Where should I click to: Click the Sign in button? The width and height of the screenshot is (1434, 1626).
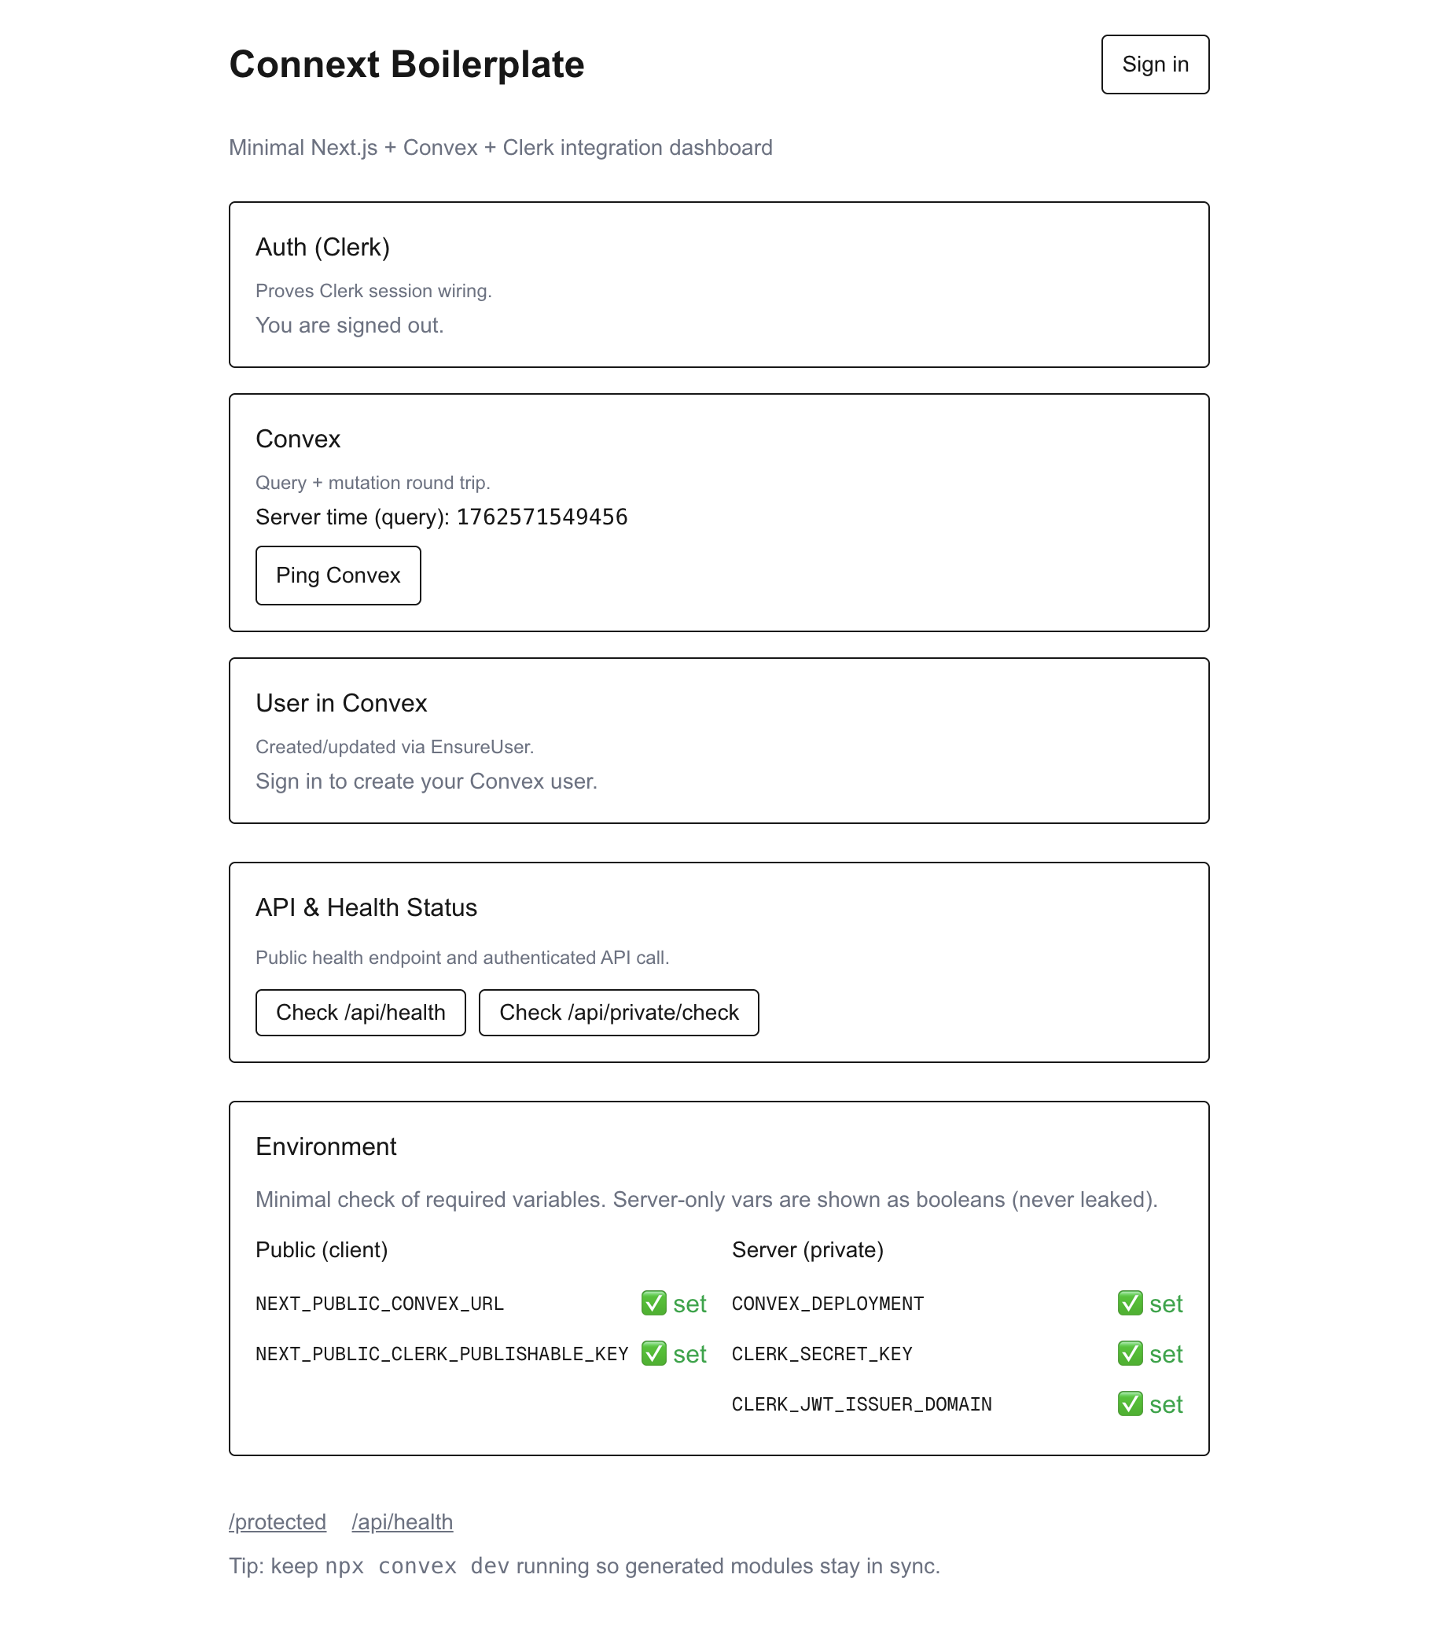click(1154, 64)
